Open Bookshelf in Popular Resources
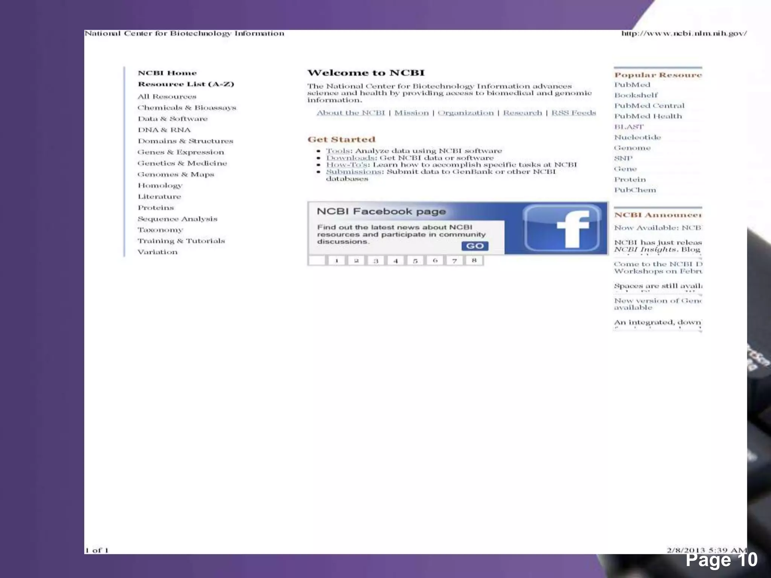This screenshot has width=771, height=578. pos(636,96)
